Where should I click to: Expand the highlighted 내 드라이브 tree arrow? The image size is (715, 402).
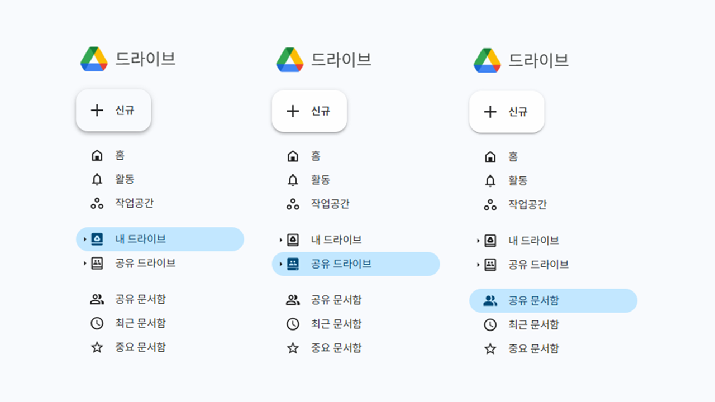[x=85, y=239]
